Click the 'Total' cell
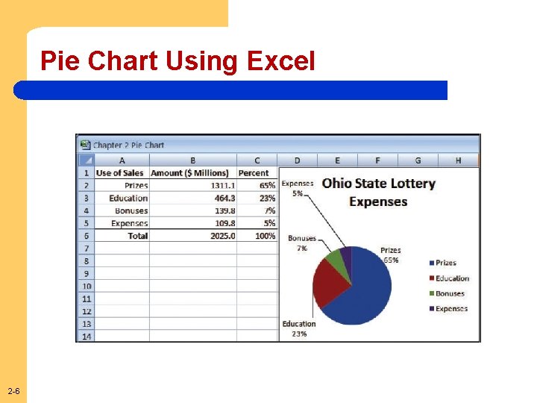The height and width of the screenshot is (403, 537). (x=122, y=236)
